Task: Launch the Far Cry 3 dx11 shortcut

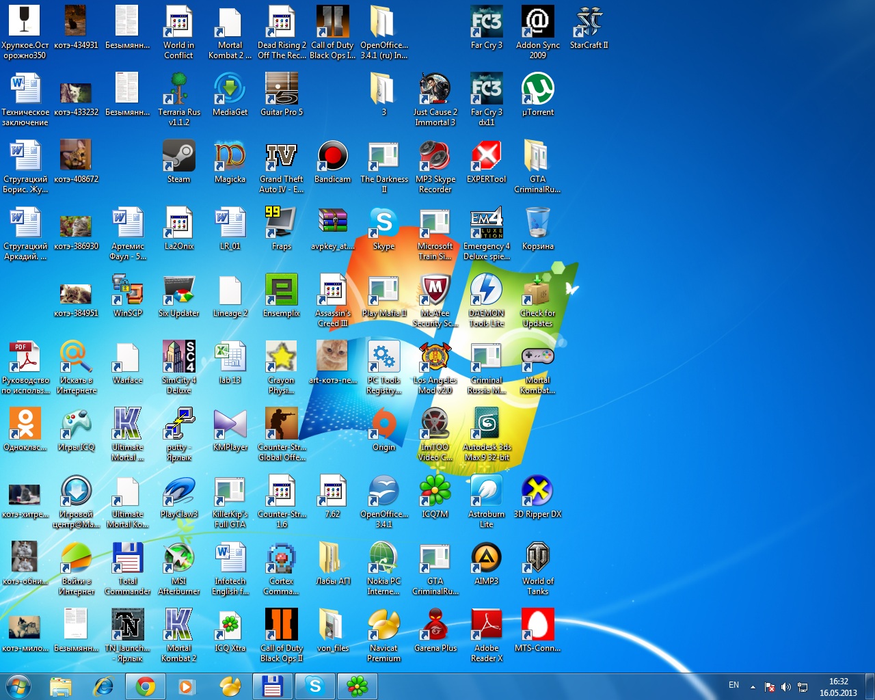Action: (x=486, y=100)
